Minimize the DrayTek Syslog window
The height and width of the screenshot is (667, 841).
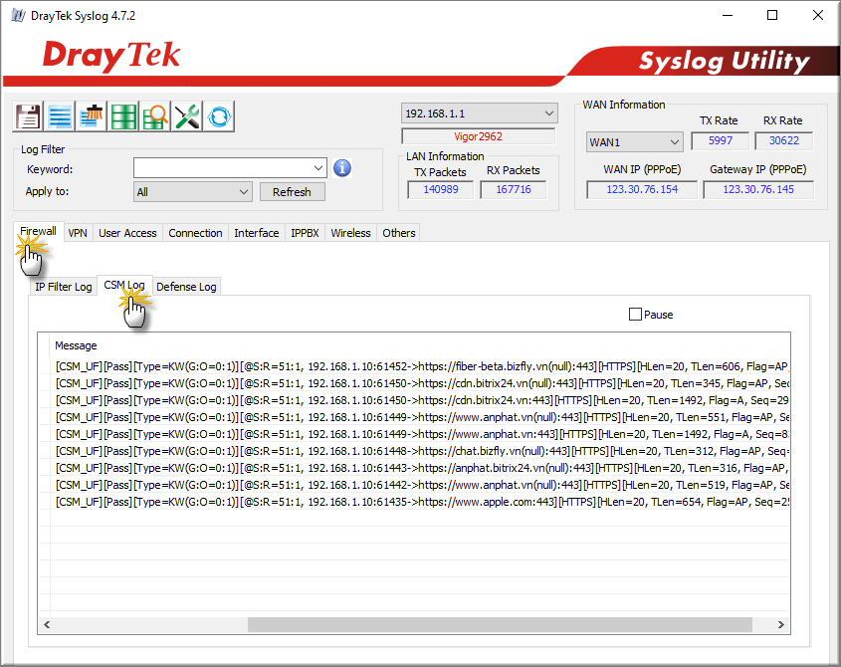[728, 15]
